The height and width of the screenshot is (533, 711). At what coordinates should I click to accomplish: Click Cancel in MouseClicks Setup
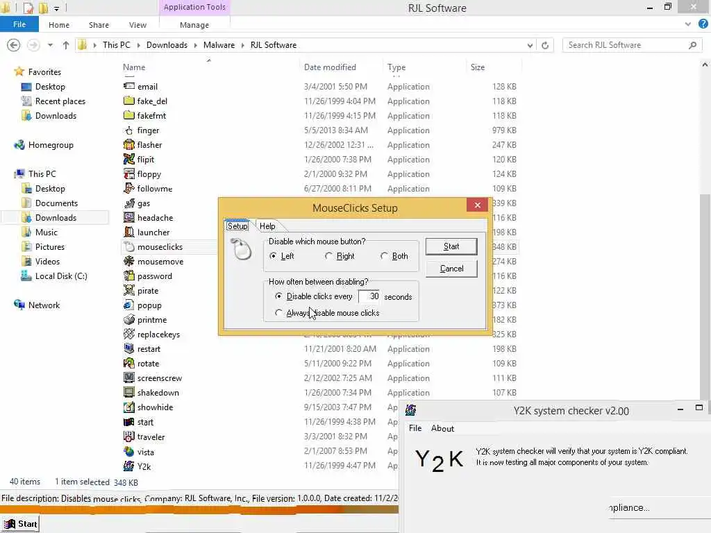coord(451,269)
